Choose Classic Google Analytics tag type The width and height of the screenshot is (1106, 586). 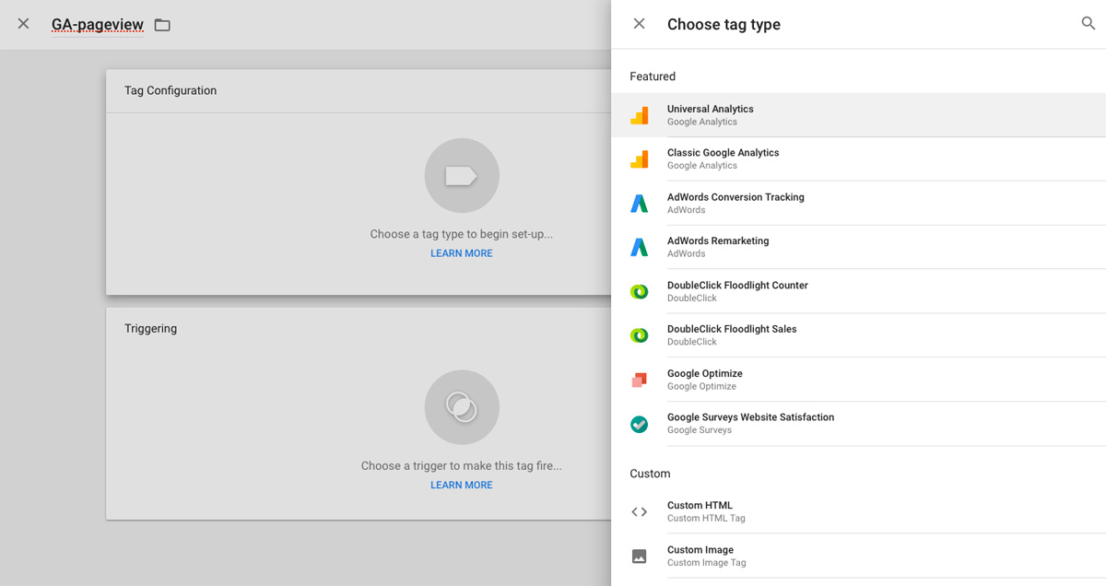(858, 159)
